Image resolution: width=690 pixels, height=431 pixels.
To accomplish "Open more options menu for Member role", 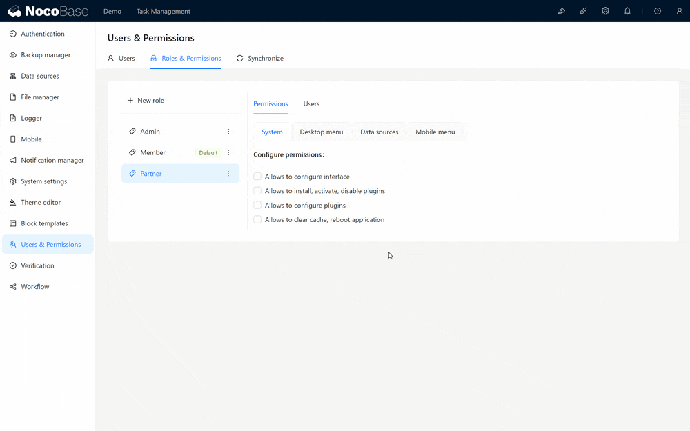I will pyautogui.click(x=228, y=152).
